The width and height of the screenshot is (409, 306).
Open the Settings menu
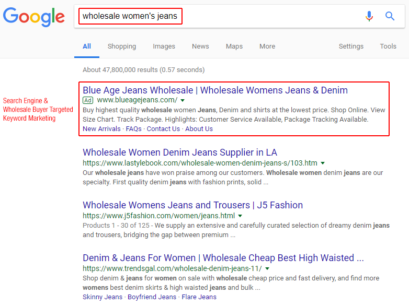(x=351, y=46)
